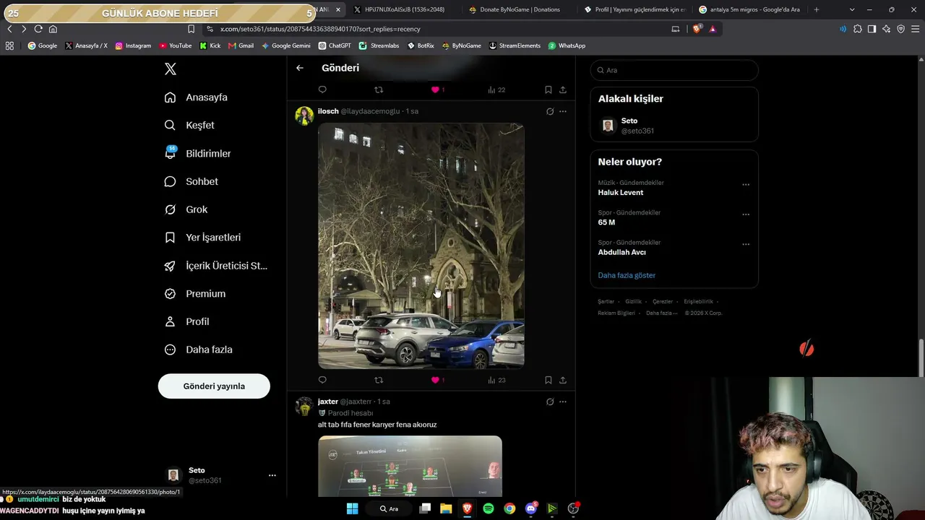Open ilosch's street photo in full view
The width and height of the screenshot is (925, 520).
tap(421, 246)
